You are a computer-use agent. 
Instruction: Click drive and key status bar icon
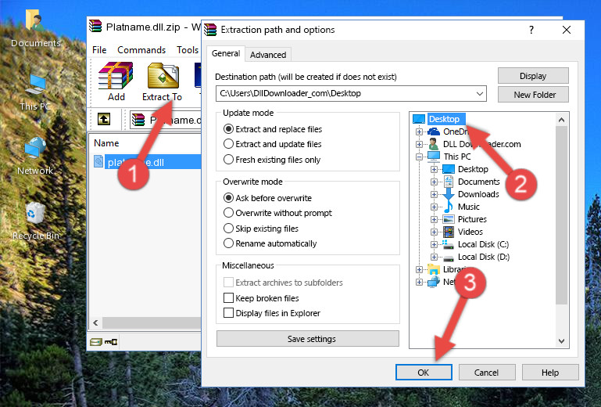103,342
